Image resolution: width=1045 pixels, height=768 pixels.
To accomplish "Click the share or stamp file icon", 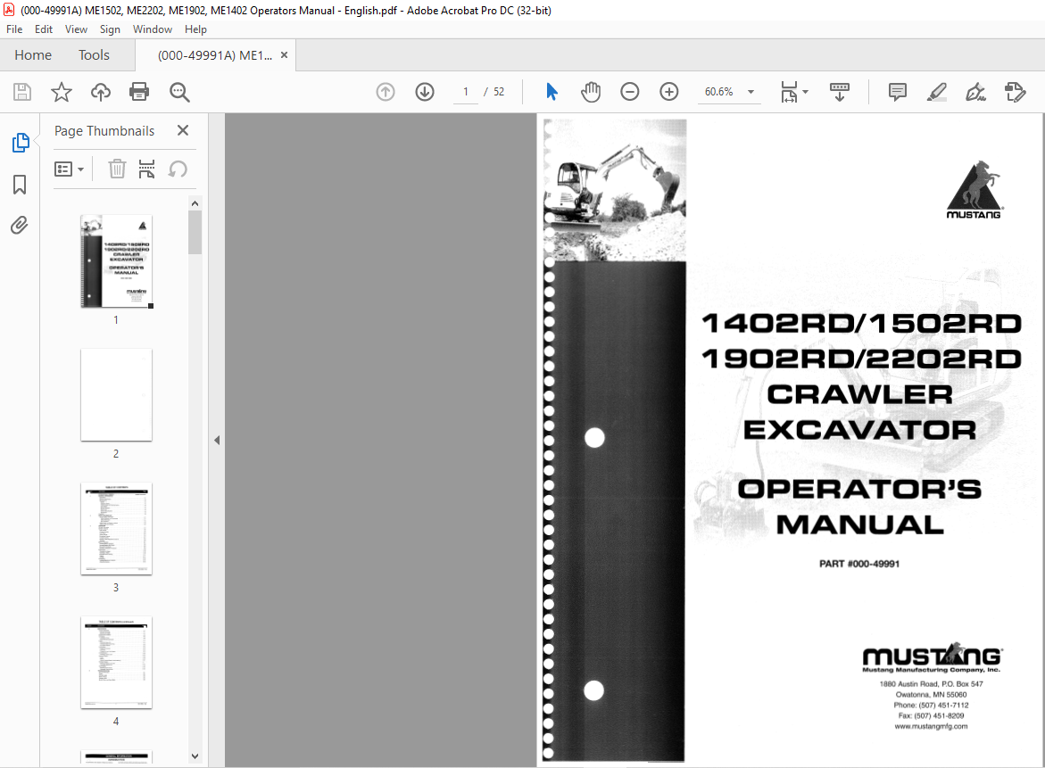I will (x=1015, y=92).
